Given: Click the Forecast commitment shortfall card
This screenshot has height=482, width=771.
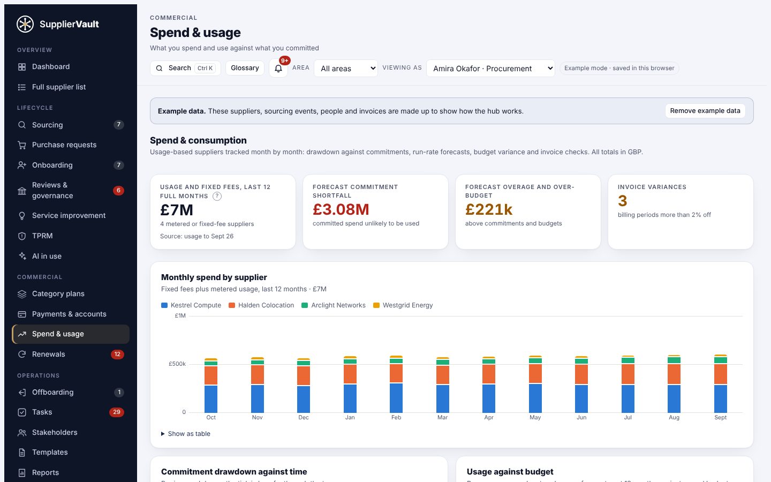Looking at the screenshot, I should [x=375, y=212].
